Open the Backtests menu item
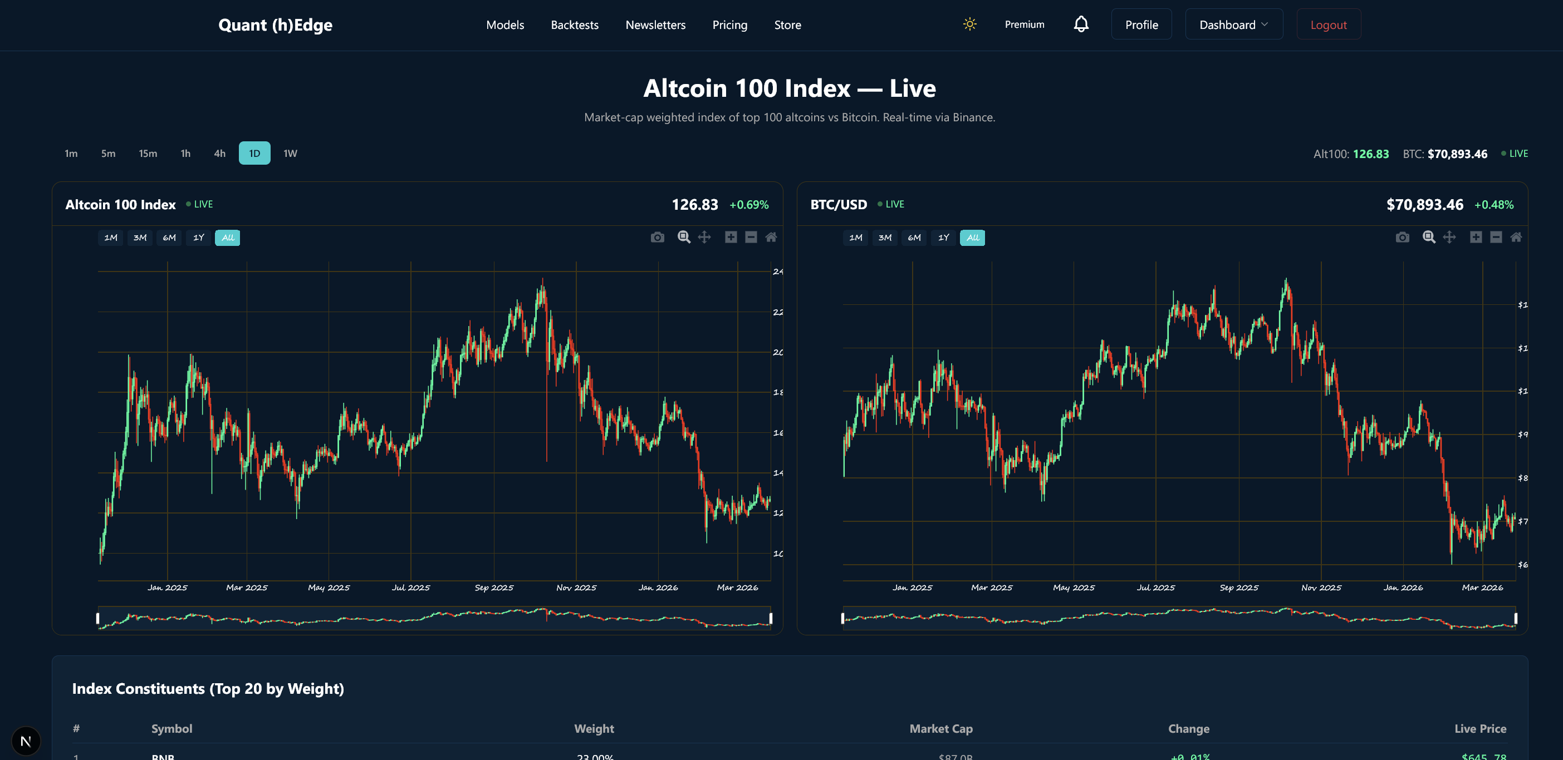Viewport: 1563px width, 760px height. [574, 25]
